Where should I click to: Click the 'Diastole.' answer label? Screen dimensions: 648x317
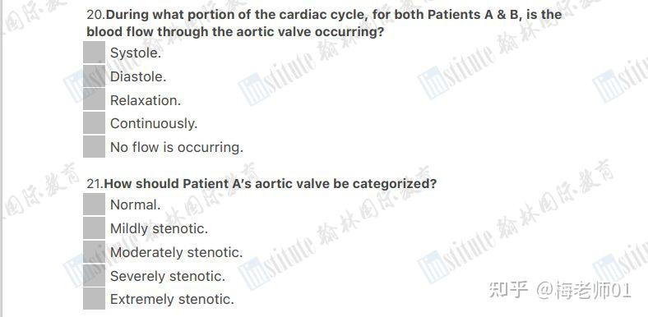coord(138,76)
